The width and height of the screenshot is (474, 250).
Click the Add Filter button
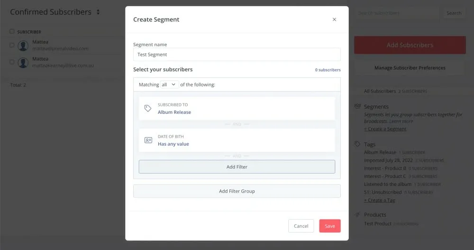pyautogui.click(x=237, y=167)
